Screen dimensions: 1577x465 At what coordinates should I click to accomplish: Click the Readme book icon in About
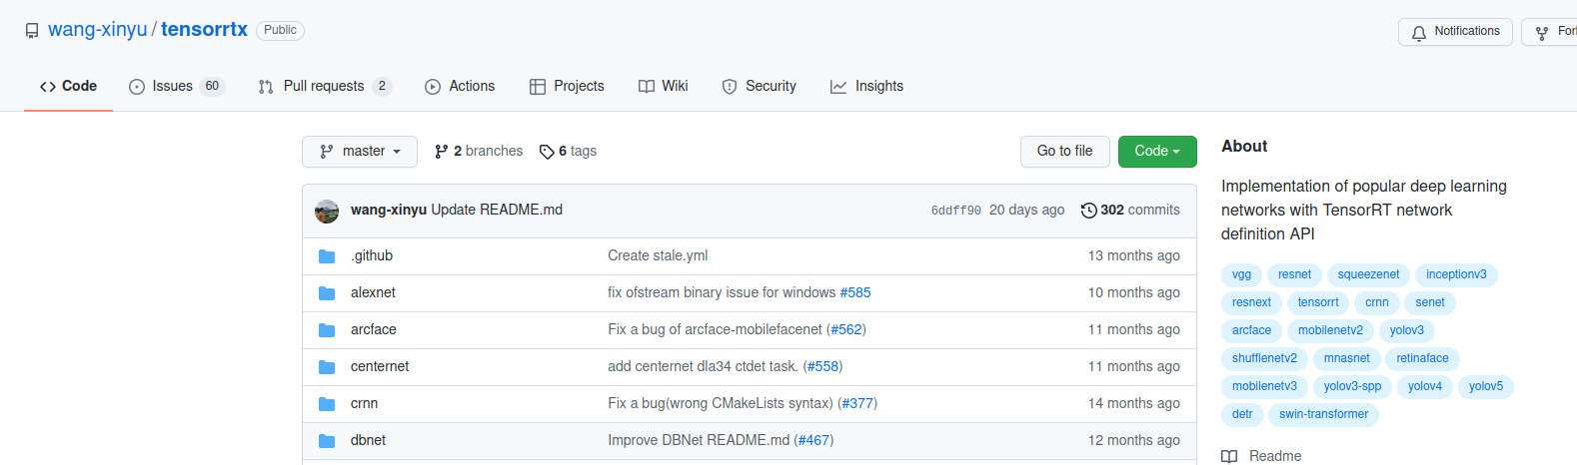pyautogui.click(x=1229, y=456)
